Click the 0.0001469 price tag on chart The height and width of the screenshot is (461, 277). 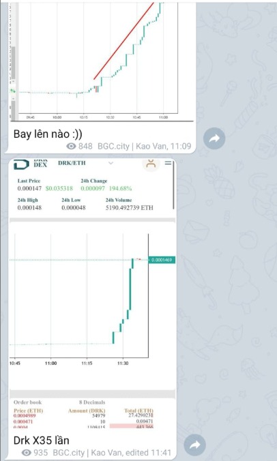coord(162,260)
